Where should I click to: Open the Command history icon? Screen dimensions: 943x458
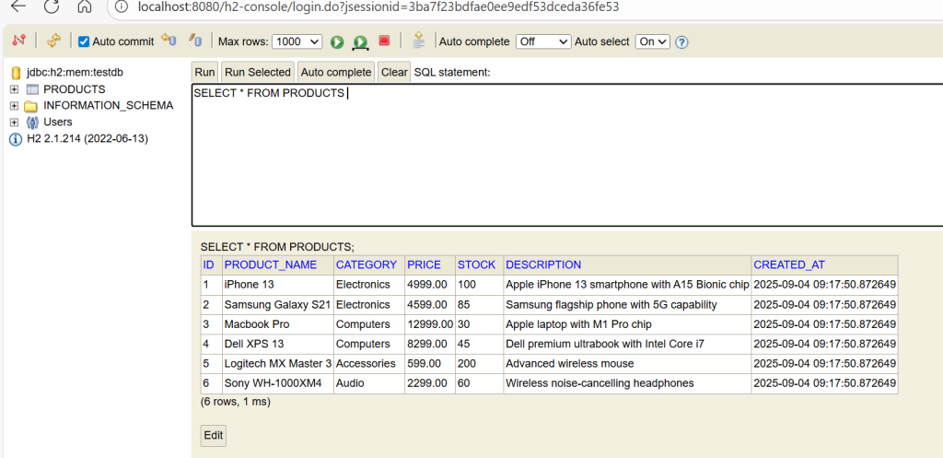[x=419, y=41]
